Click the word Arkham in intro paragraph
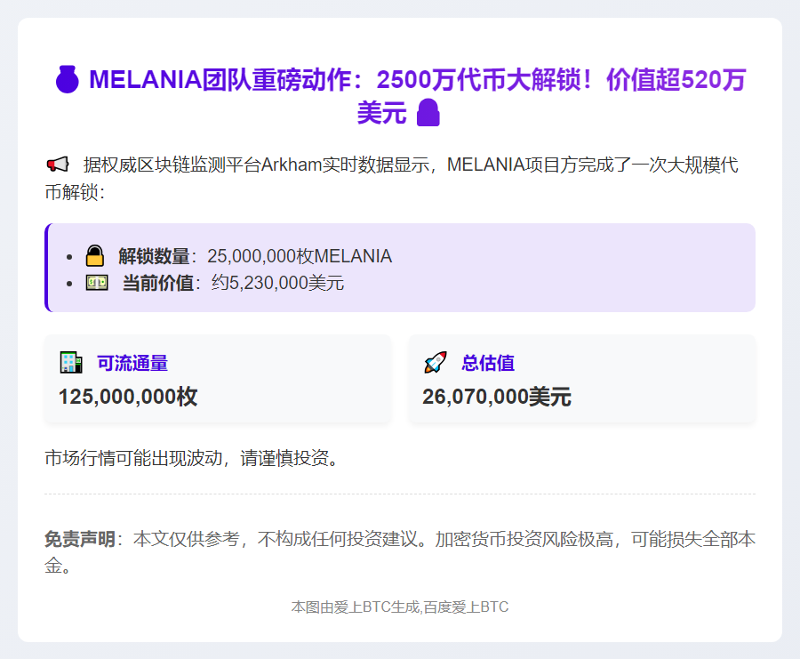This screenshot has width=800, height=659. (292, 165)
